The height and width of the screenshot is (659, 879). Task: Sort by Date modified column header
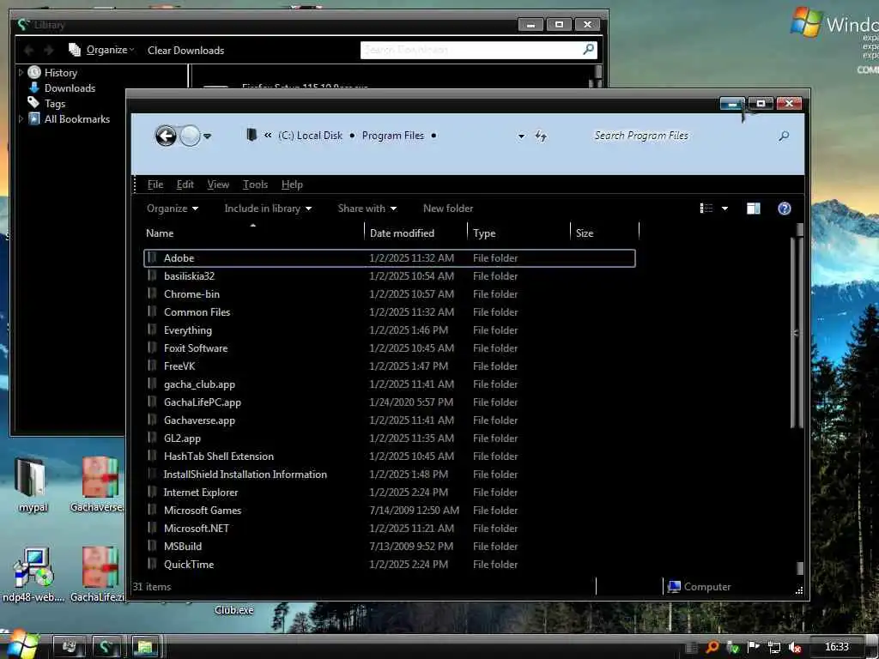click(416, 233)
